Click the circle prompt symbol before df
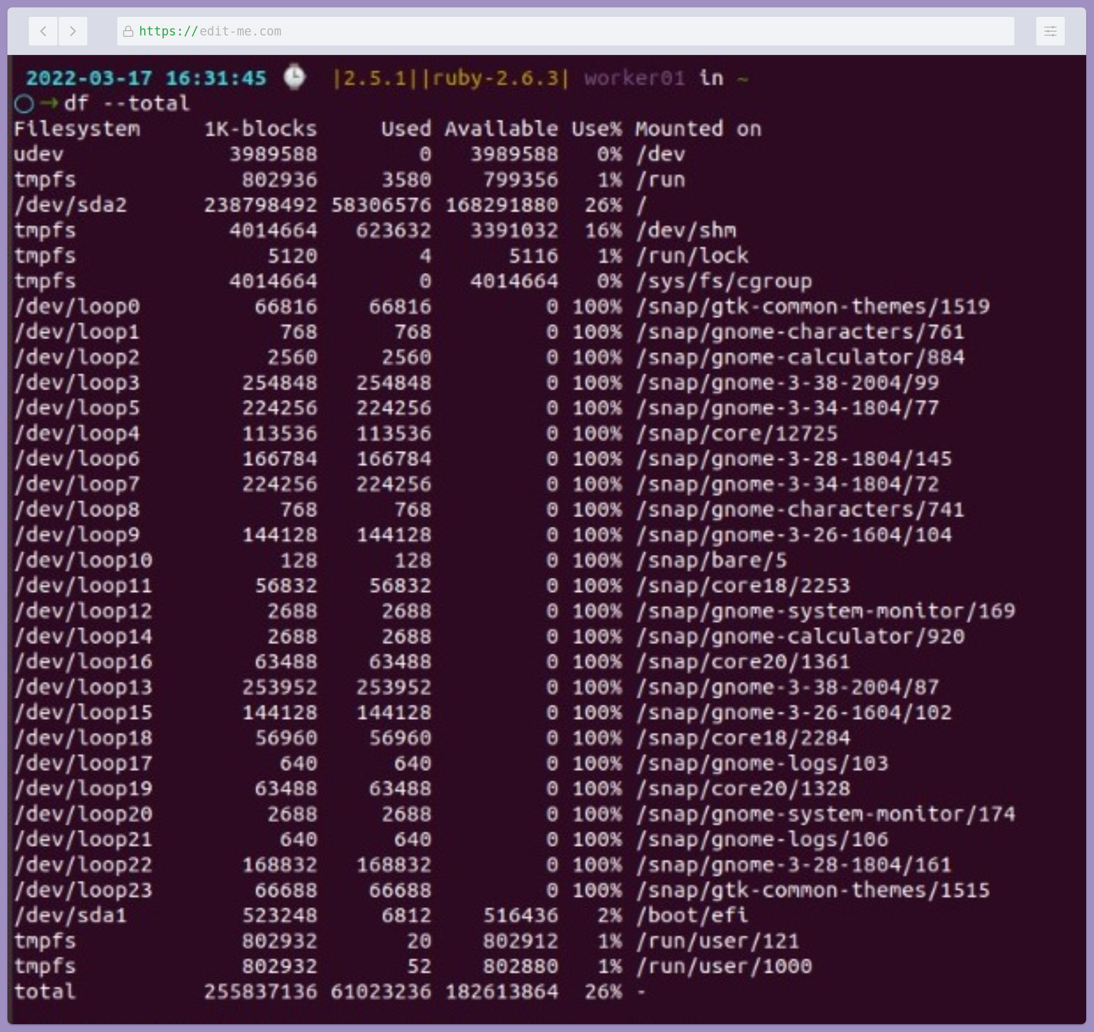 (24, 103)
